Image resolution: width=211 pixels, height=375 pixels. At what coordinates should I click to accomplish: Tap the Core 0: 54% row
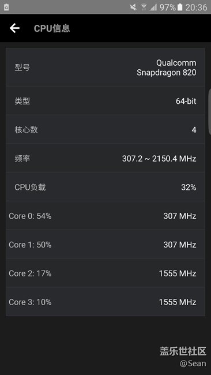tap(105, 216)
